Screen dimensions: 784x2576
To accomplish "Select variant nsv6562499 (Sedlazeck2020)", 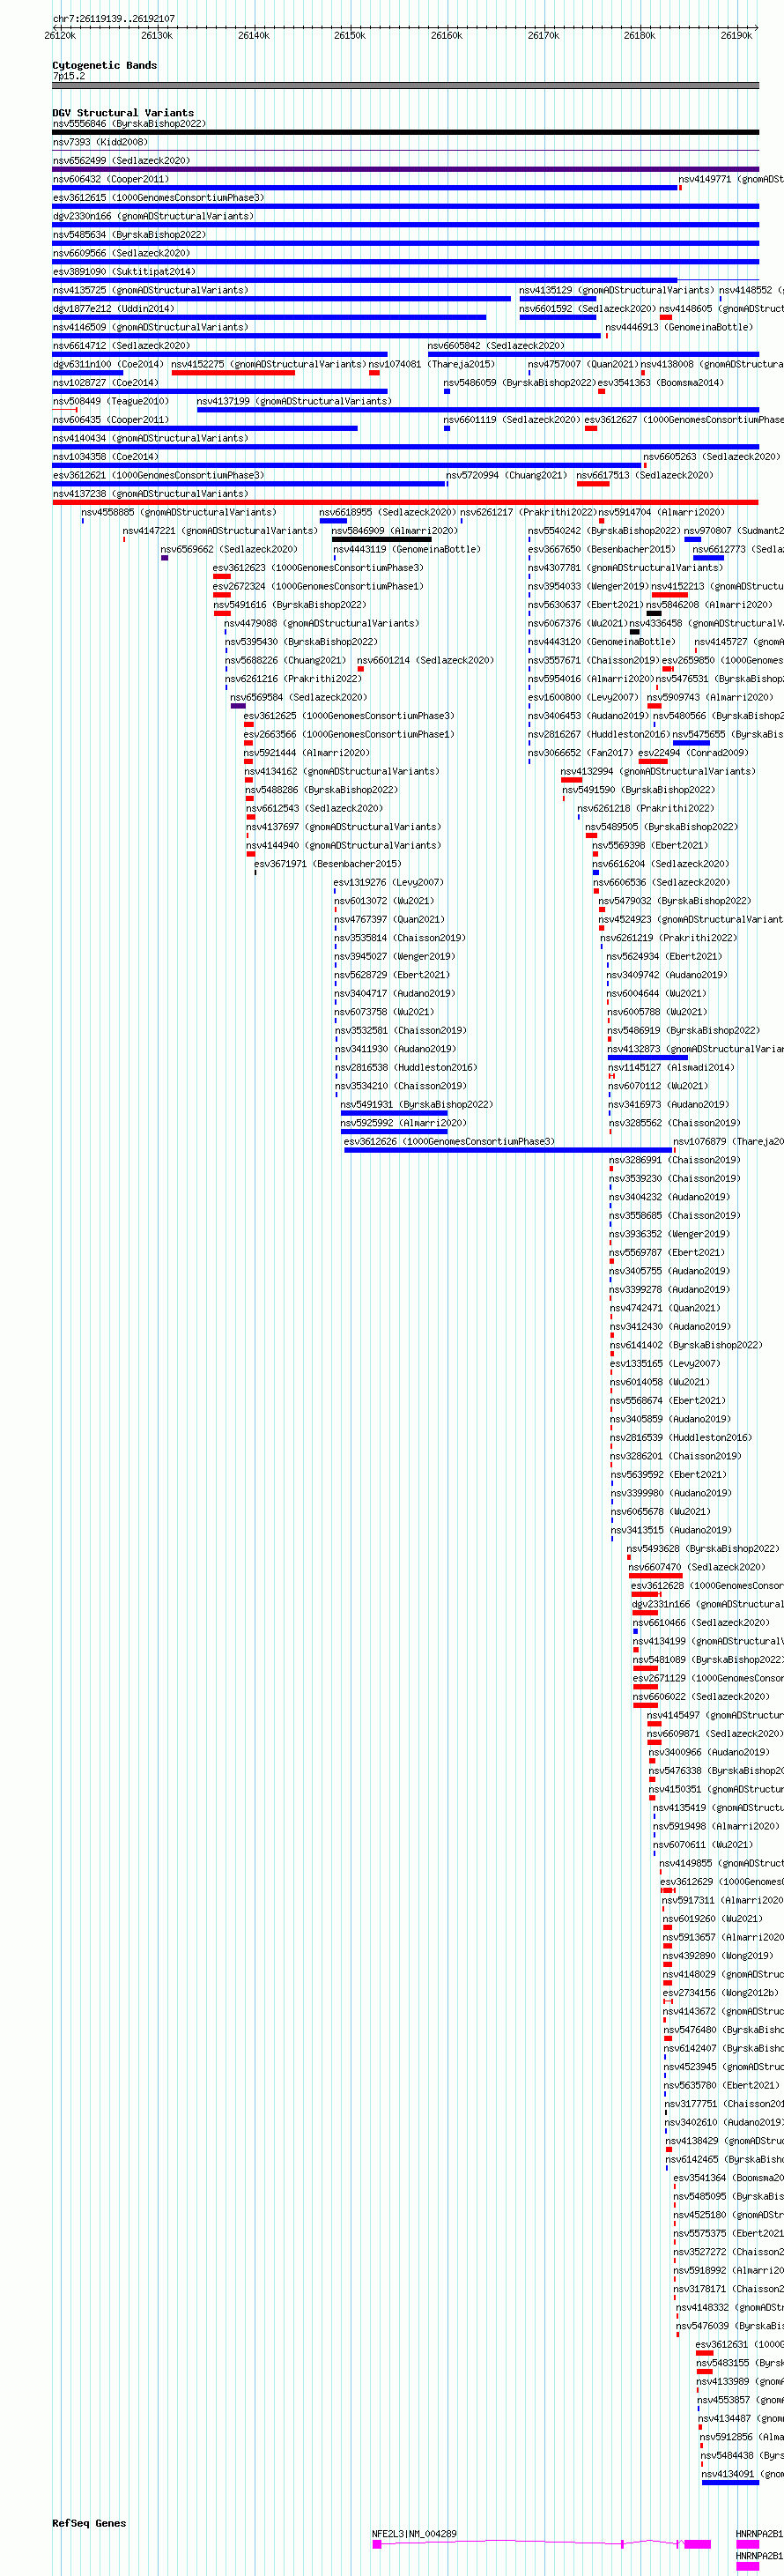I will click(x=121, y=161).
